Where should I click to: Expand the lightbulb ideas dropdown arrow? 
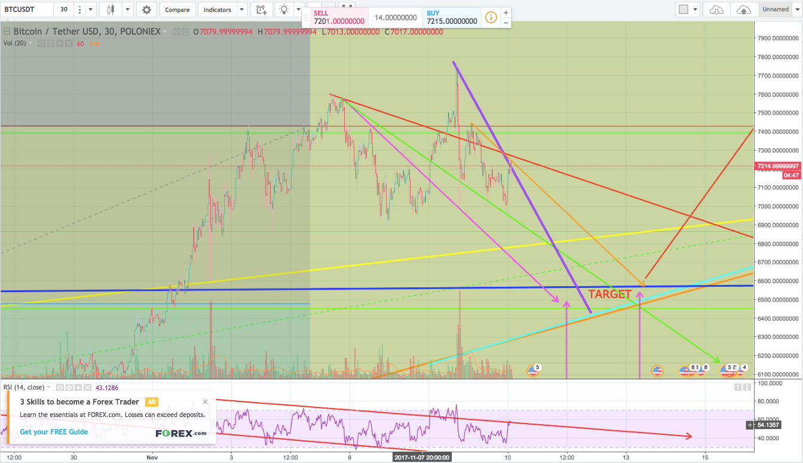298,10
